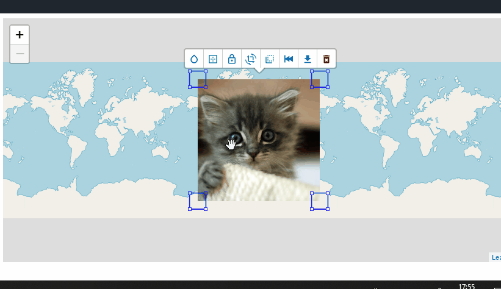Toggle the image outline border icon
Screen dimensions: 501x289
213,59
